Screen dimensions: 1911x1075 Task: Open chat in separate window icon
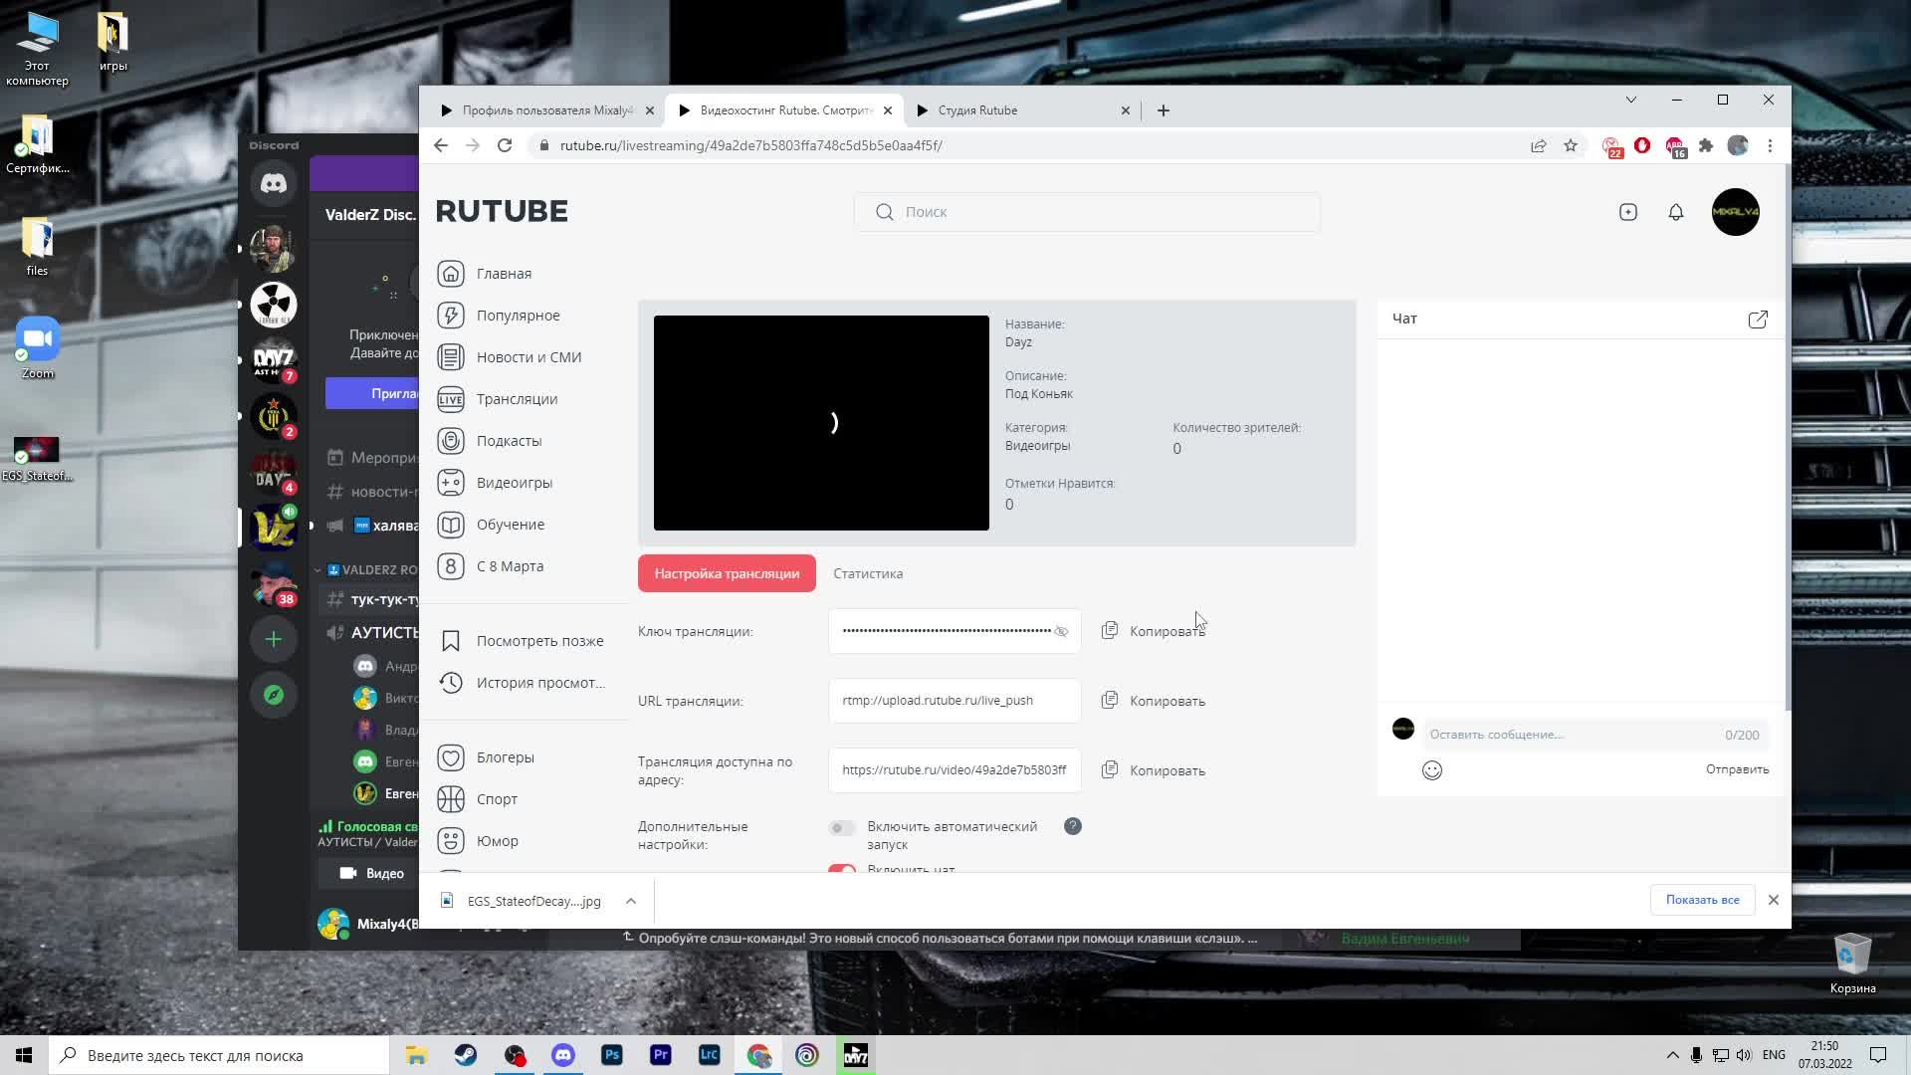[1758, 320]
